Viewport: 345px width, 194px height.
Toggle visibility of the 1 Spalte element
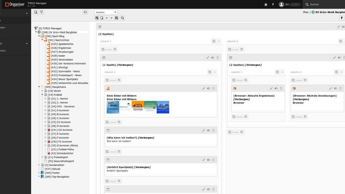pyautogui.click(x=213, y=57)
